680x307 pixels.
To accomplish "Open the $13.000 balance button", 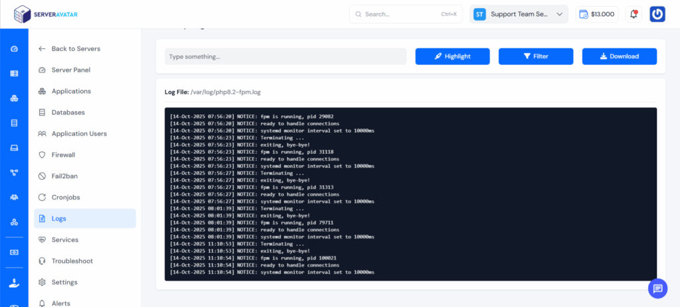I will pyautogui.click(x=597, y=15).
